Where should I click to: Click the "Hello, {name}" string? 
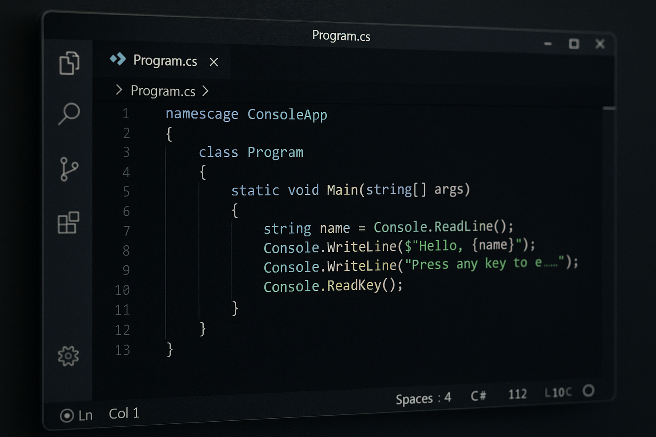click(x=467, y=245)
